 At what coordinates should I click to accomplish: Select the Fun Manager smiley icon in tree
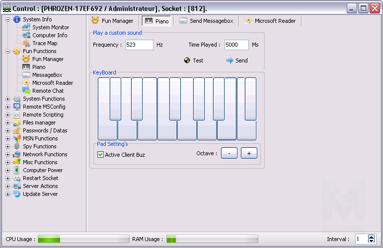point(26,59)
